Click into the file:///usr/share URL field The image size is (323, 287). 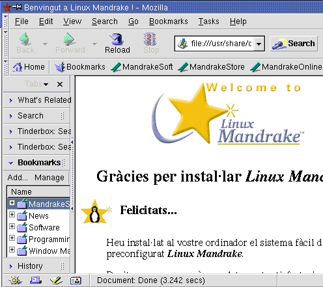221,44
